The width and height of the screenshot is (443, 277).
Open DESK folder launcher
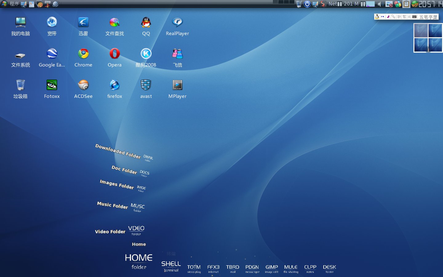point(329,269)
